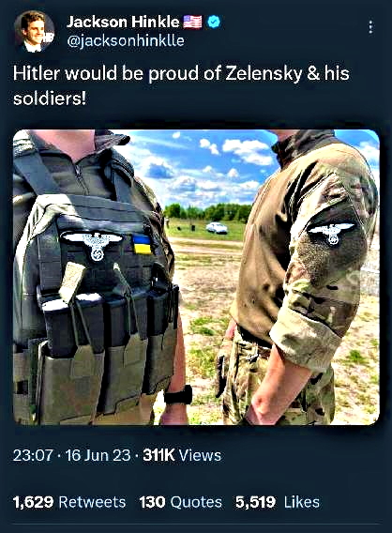Screen dimensions: 392x533
Task: Click the Ukrainian flag patch in photo
Action: pos(142,244)
